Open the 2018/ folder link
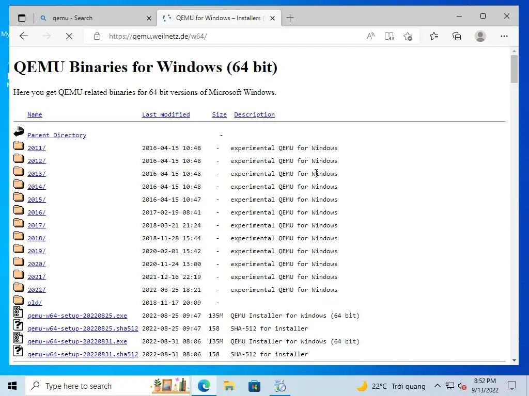Image resolution: width=529 pixels, height=396 pixels. point(37,238)
